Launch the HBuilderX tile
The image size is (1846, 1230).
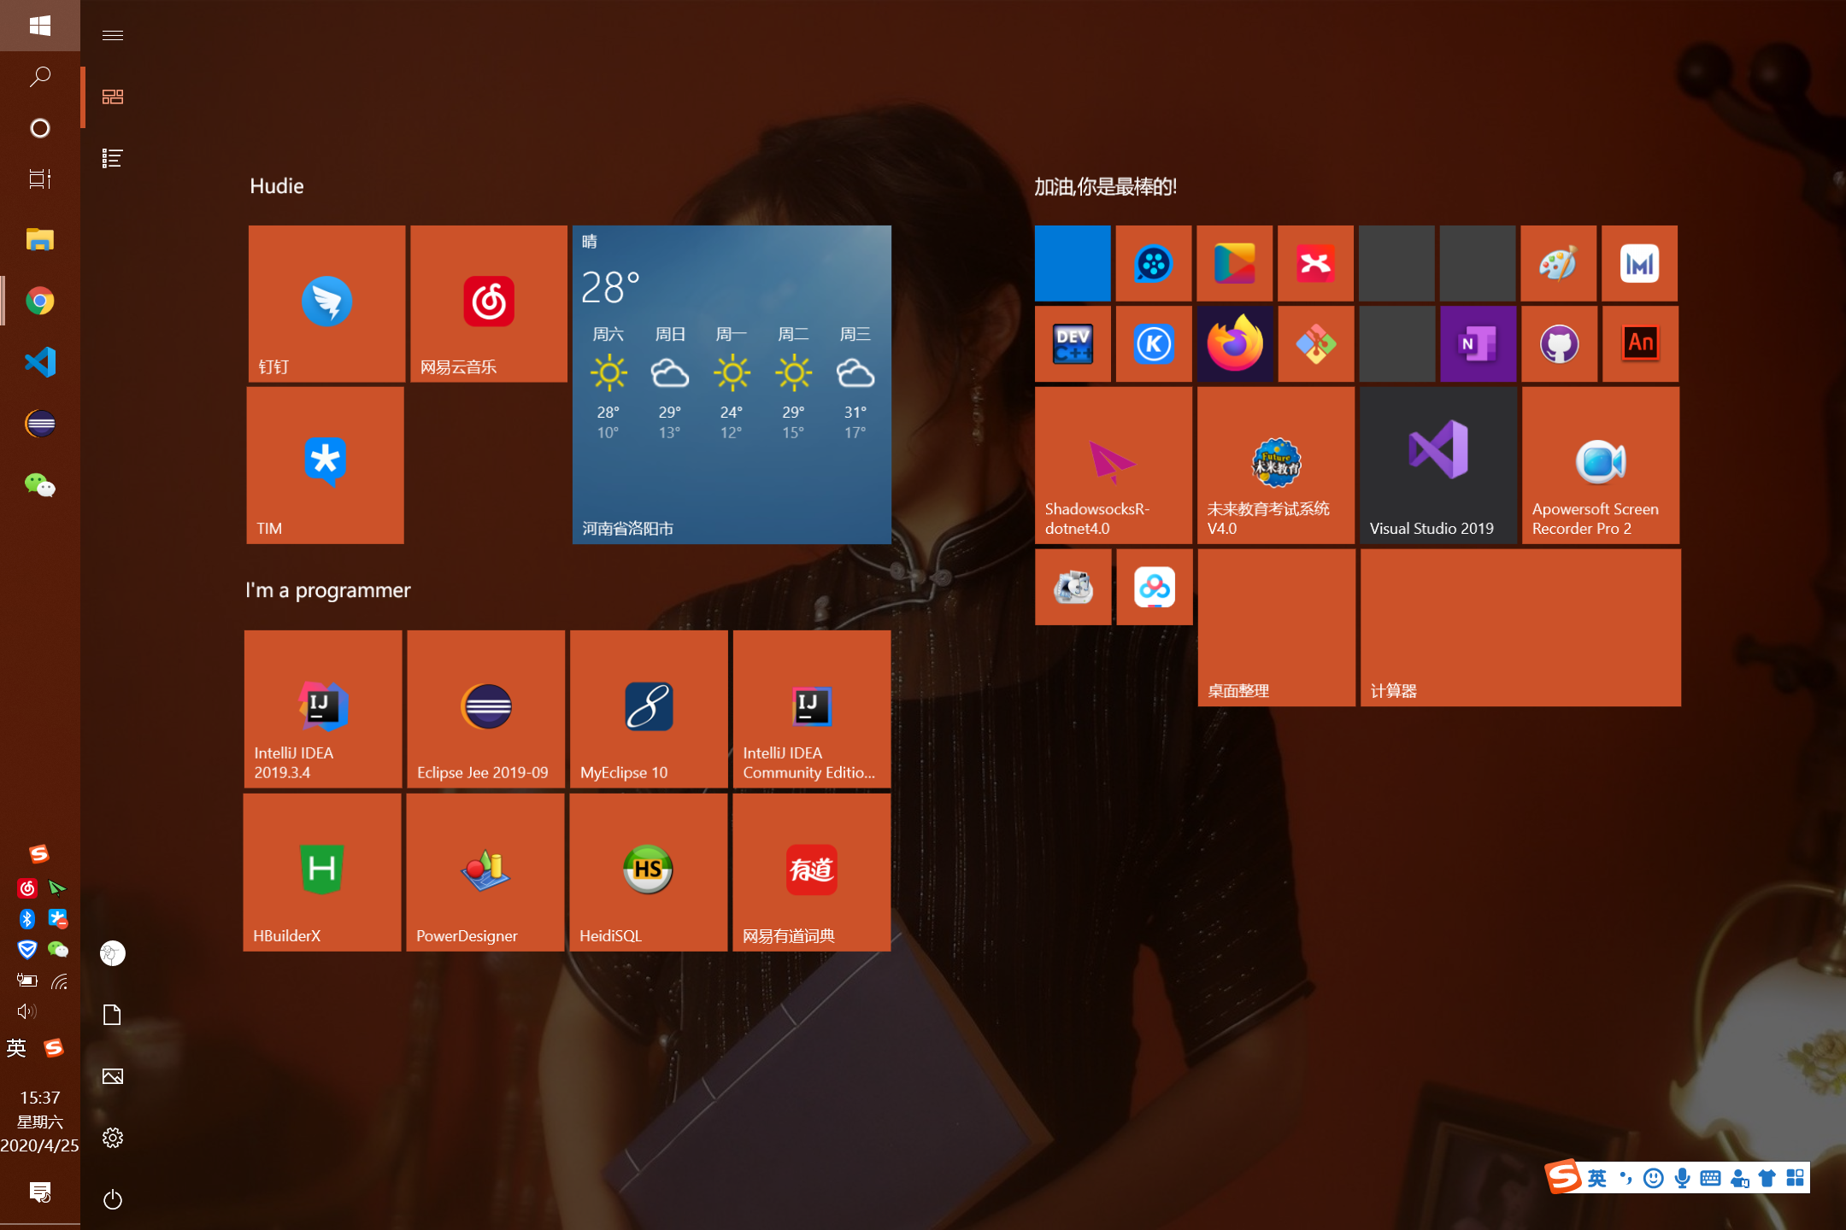click(322, 872)
